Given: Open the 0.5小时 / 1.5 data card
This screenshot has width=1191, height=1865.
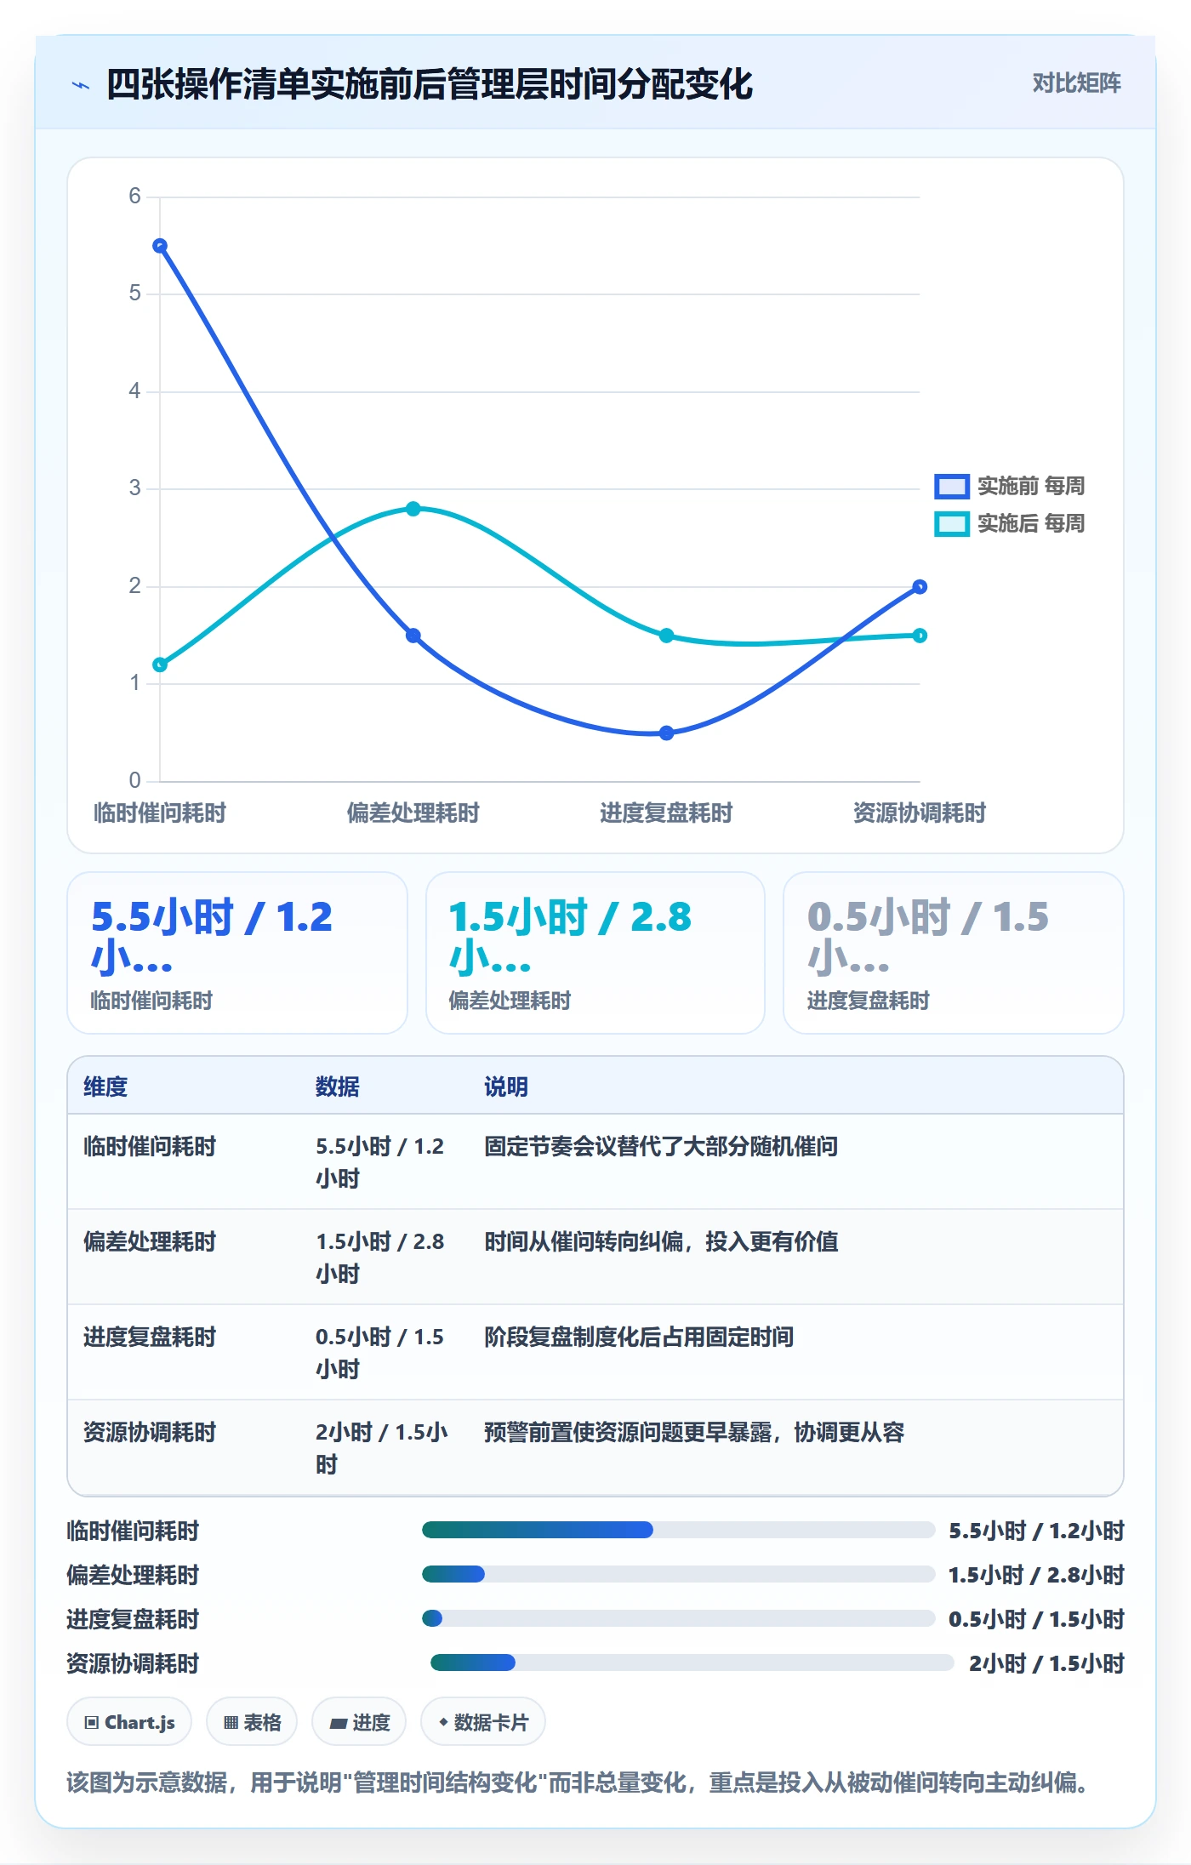Looking at the screenshot, I should coord(954,953).
